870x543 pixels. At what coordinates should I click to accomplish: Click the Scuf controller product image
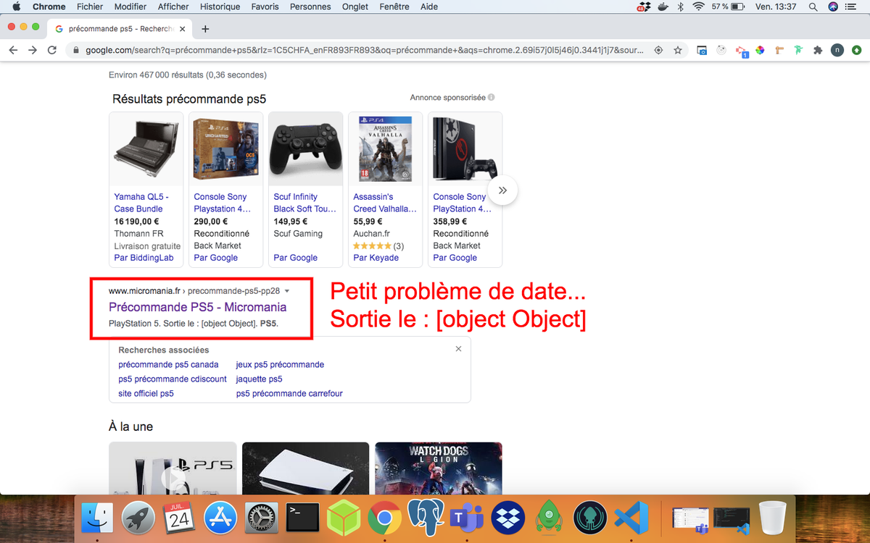coord(306,150)
